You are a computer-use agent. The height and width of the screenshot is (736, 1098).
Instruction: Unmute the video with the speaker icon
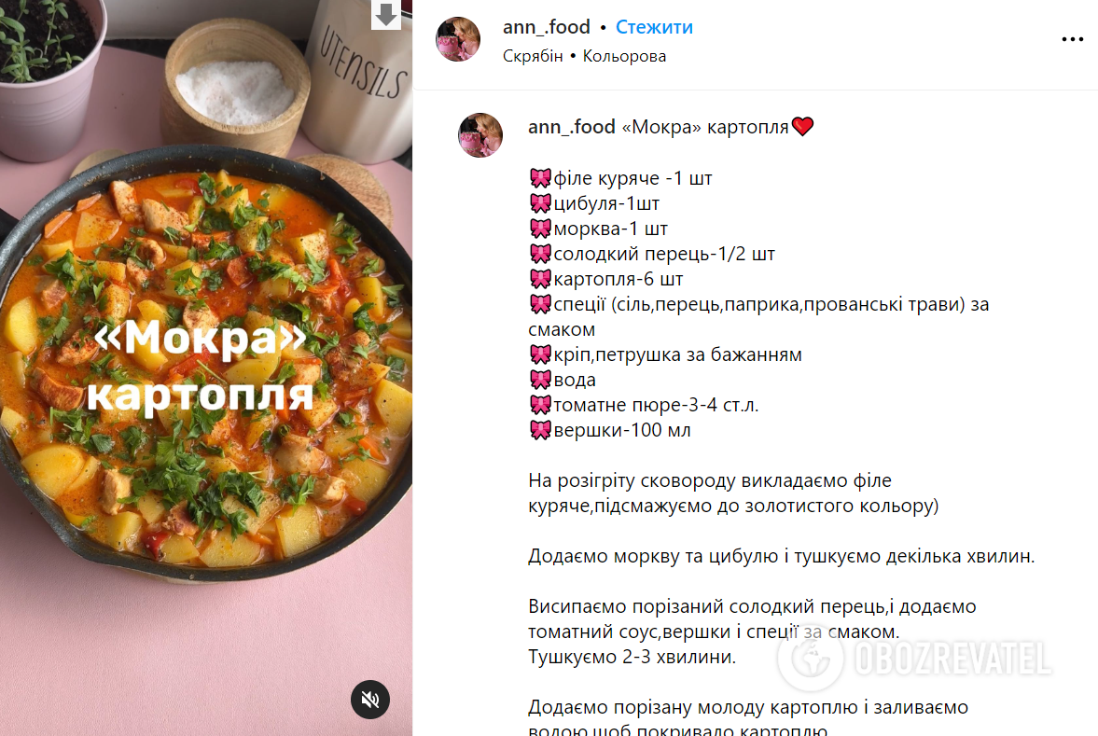point(369,699)
